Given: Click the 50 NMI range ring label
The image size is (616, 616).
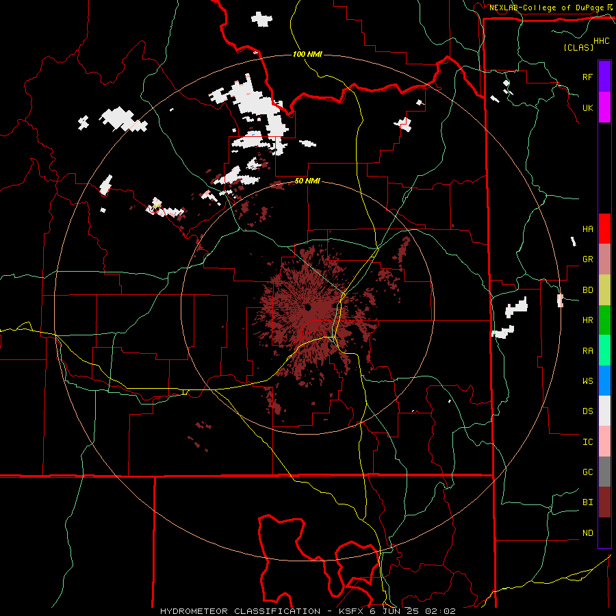Looking at the screenshot, I should [307, 181].
